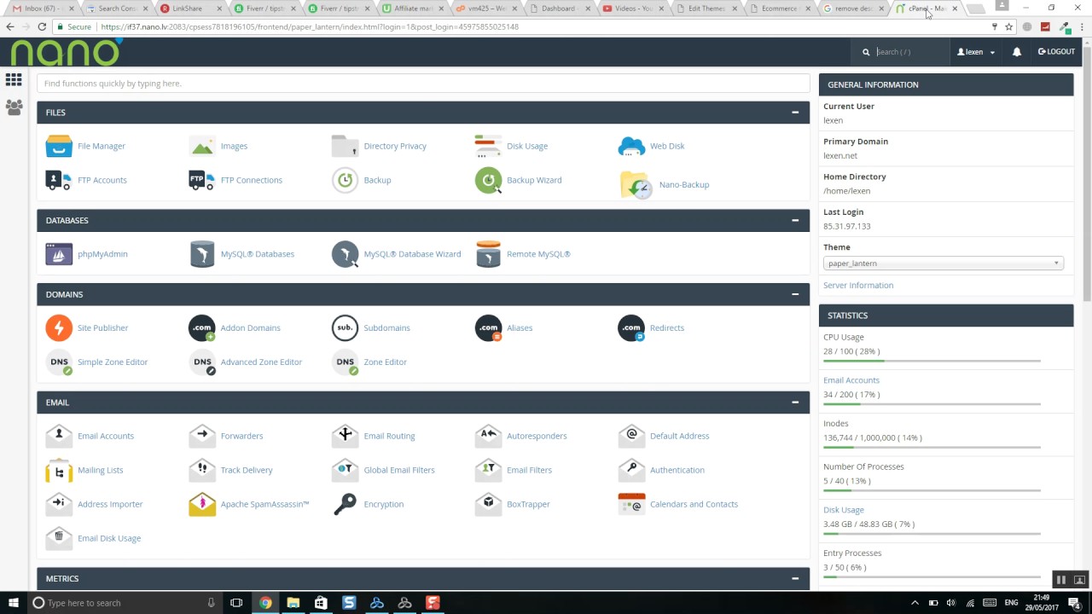Click the MySQL Database Wizard icon

[345, 254]
